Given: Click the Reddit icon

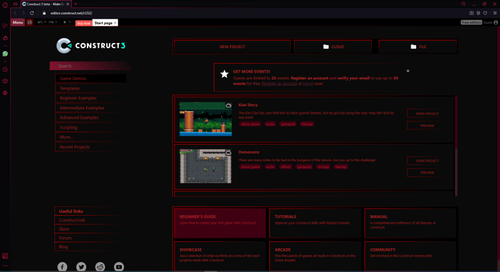Looking at the screenshot, I should pyautogui.click(x=100, y=266).
